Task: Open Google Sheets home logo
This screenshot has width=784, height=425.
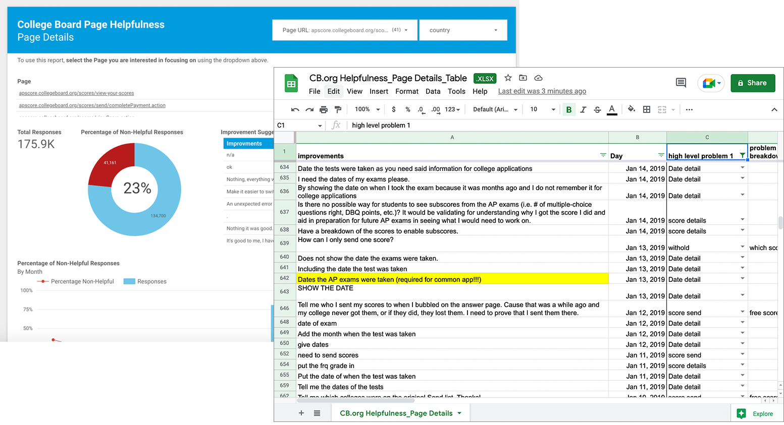Action: tap(291, 84)
